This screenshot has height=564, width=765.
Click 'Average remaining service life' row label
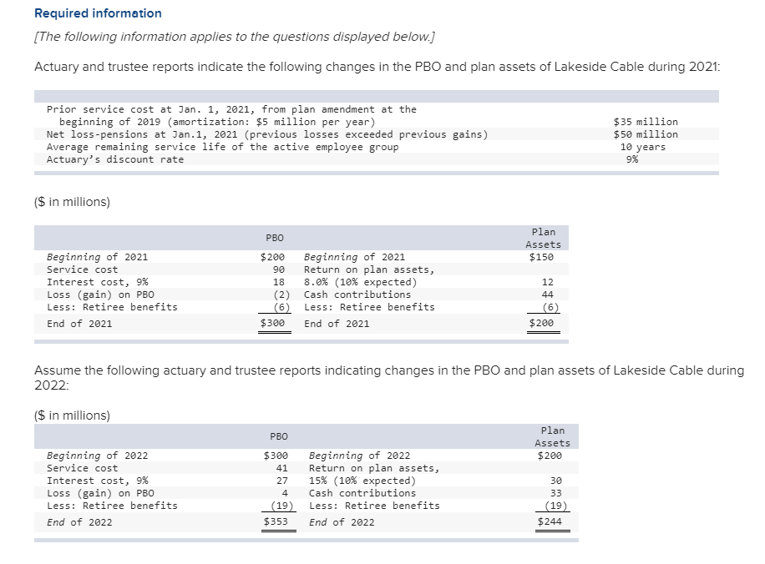(222, 147)
